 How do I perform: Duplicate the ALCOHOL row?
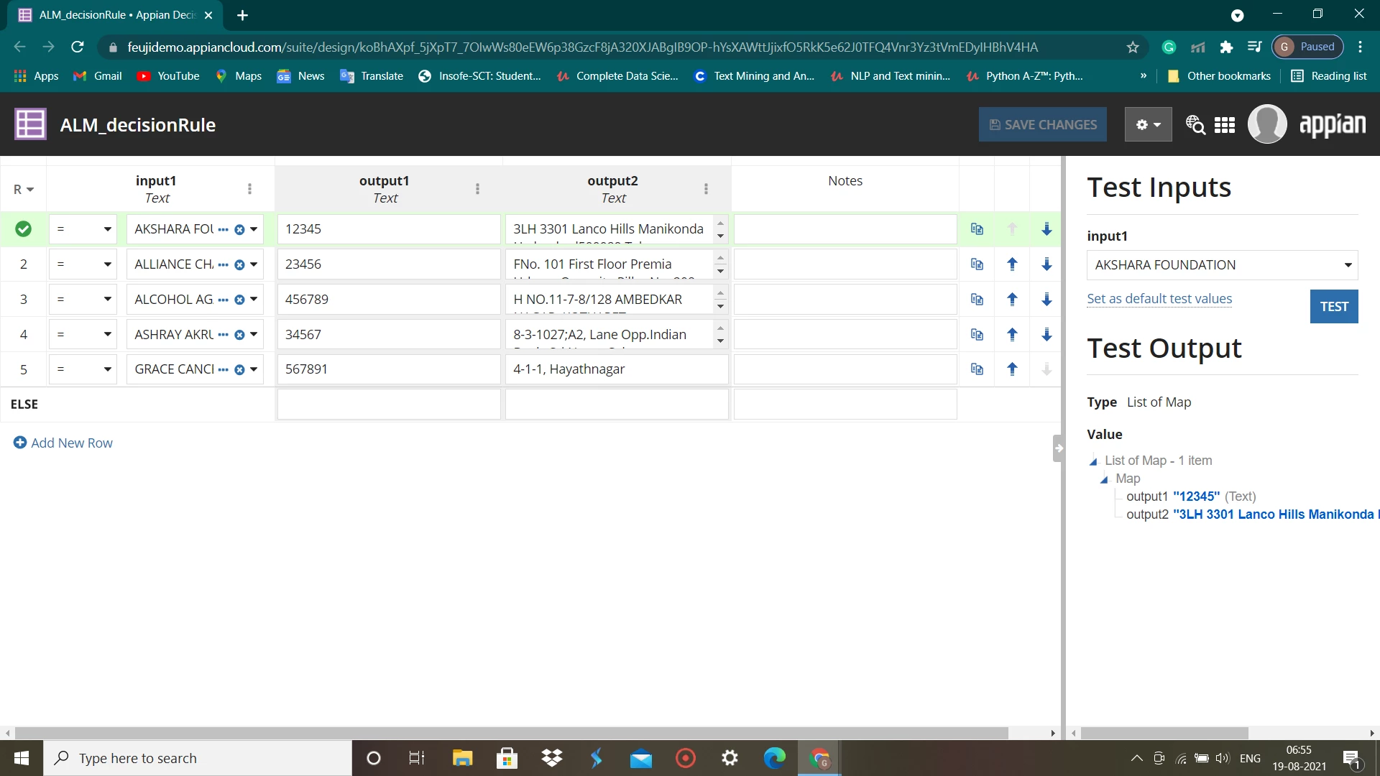pyautogui.click(x=977, y=300)
